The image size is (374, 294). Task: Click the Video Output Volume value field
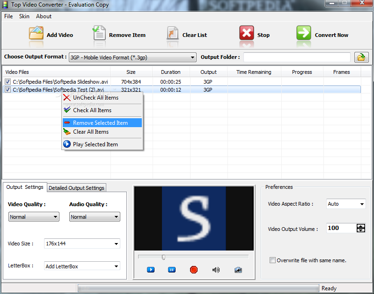pos(341,228)
